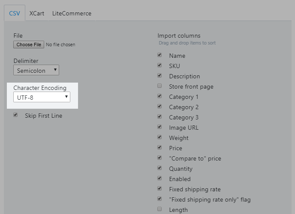Enable the Length import column
The image size is (295, 214).
160,209
